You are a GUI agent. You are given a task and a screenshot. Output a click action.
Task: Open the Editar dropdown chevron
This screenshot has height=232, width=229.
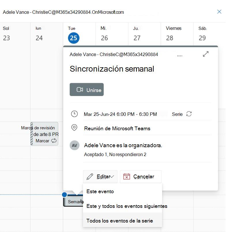[x=112, y=177]
